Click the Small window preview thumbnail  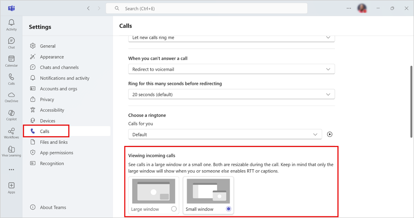[208, 191]
